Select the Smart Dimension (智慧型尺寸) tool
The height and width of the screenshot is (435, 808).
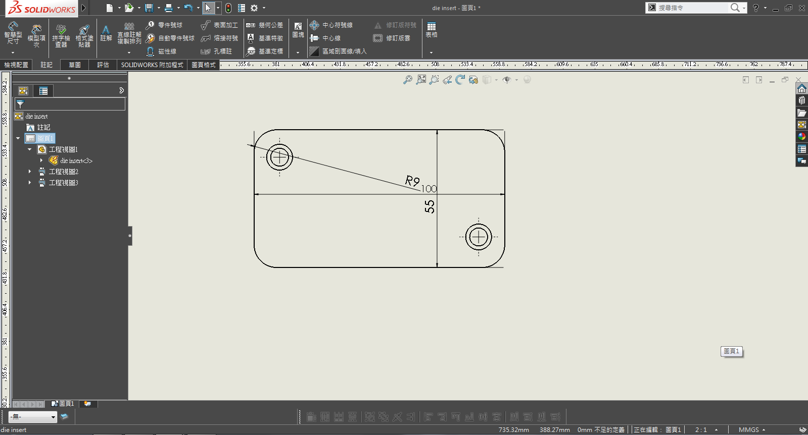13,34
